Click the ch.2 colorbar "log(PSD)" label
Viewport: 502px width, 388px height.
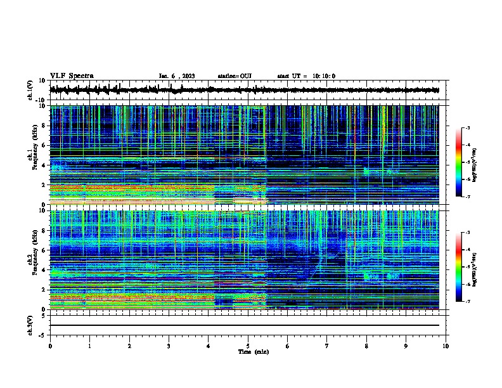[x=474, y=269]
